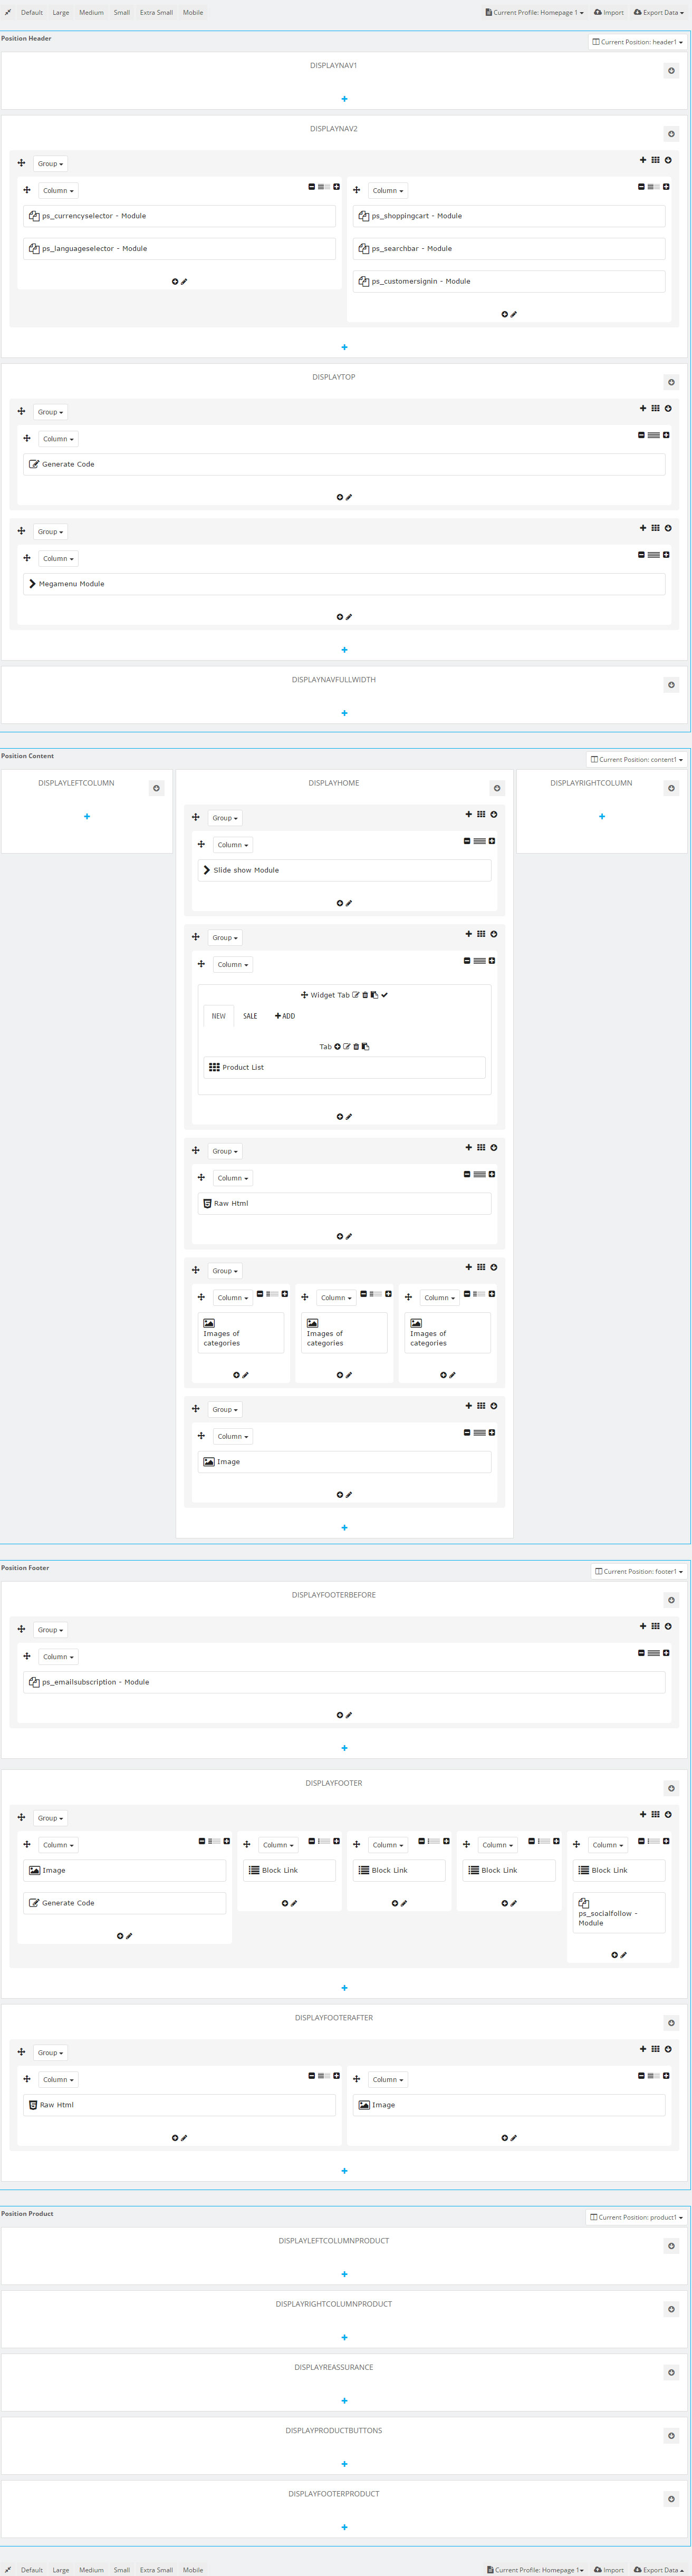Open Column dropdown above ps_shoppingcart module
692x2576 pixels.
(388, 190)
